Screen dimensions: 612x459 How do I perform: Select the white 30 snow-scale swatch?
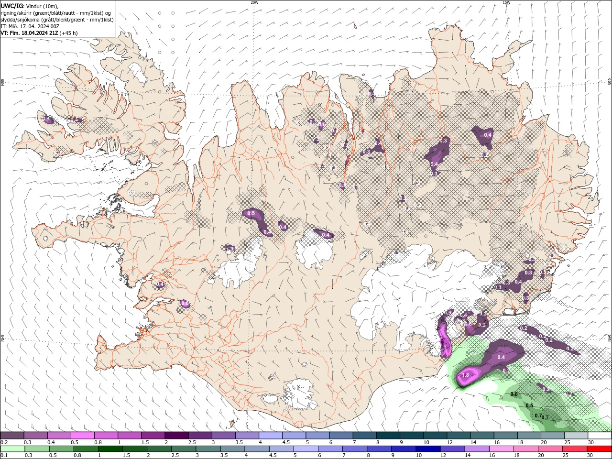pos(600,436)
